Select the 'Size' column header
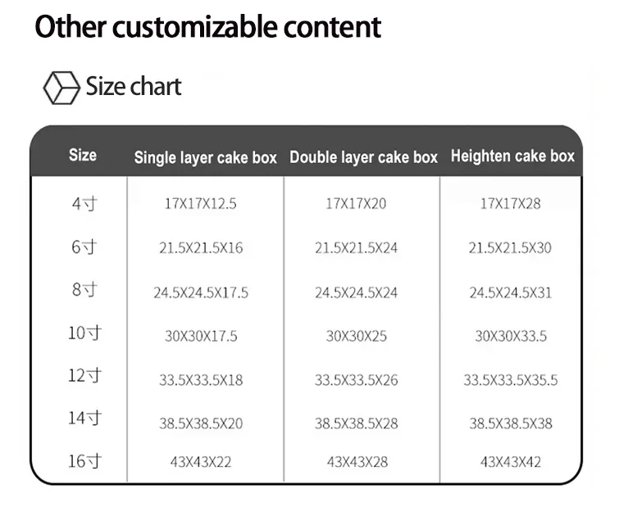Image resolution: width=619 pixels, height=521 pixels. tap(83, 155)
